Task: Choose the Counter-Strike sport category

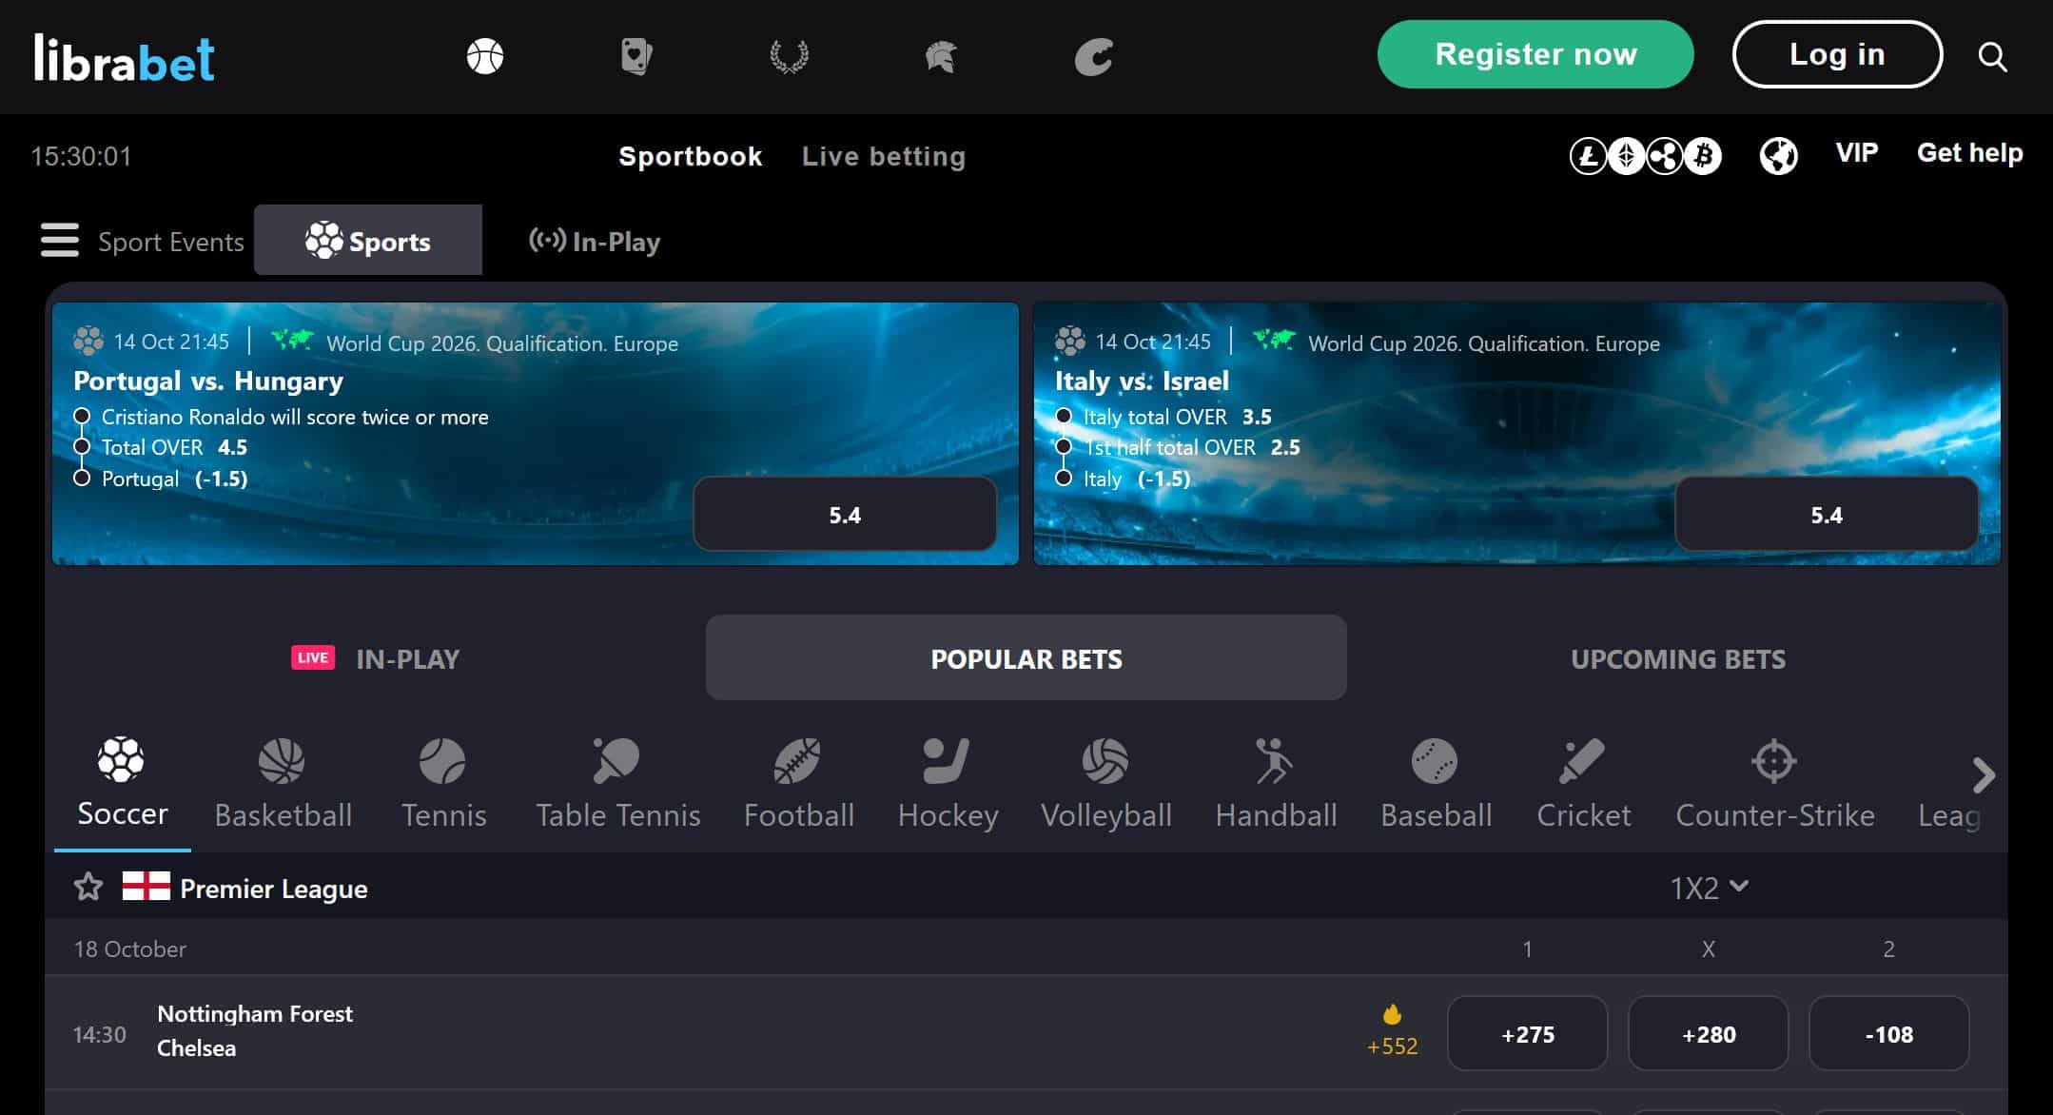Action: pyautogui.click(x=1774, y=785)
